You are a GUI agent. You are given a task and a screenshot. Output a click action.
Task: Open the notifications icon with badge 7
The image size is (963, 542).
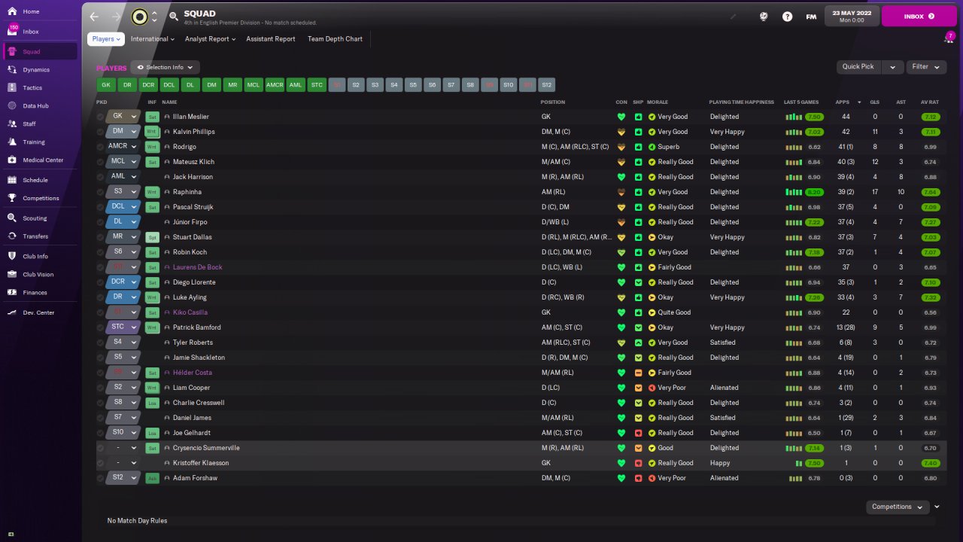(949, 37)
